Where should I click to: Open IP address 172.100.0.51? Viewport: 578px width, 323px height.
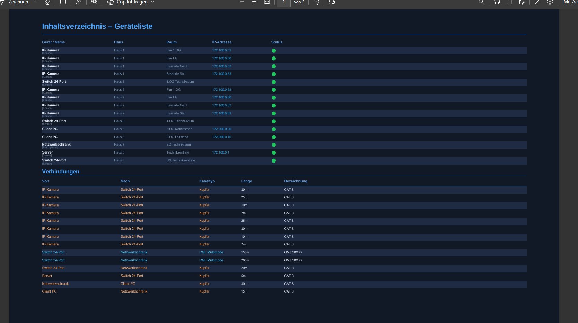(222, 50)
